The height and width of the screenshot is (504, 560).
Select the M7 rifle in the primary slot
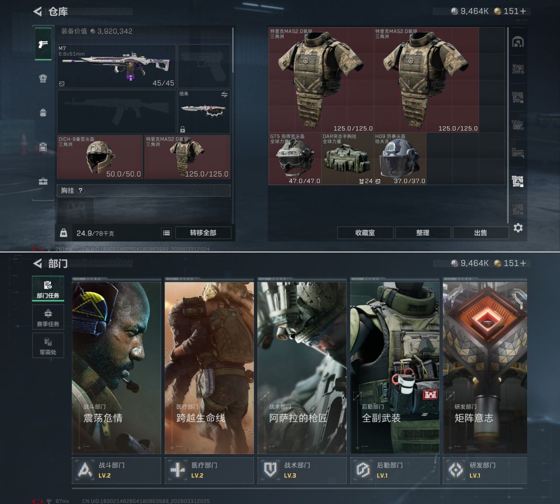116,66
